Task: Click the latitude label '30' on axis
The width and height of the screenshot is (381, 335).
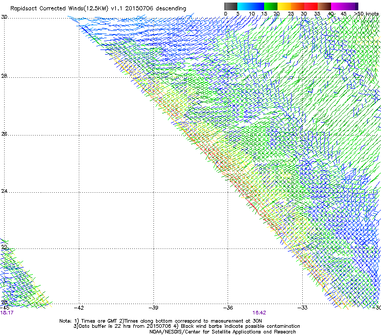Action: point(4,17)
